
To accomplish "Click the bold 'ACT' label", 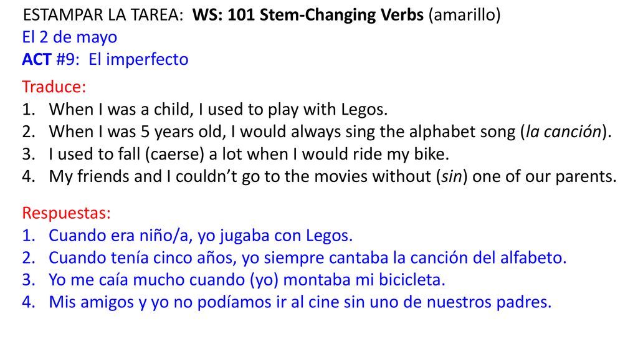I will tap(37, 59).
